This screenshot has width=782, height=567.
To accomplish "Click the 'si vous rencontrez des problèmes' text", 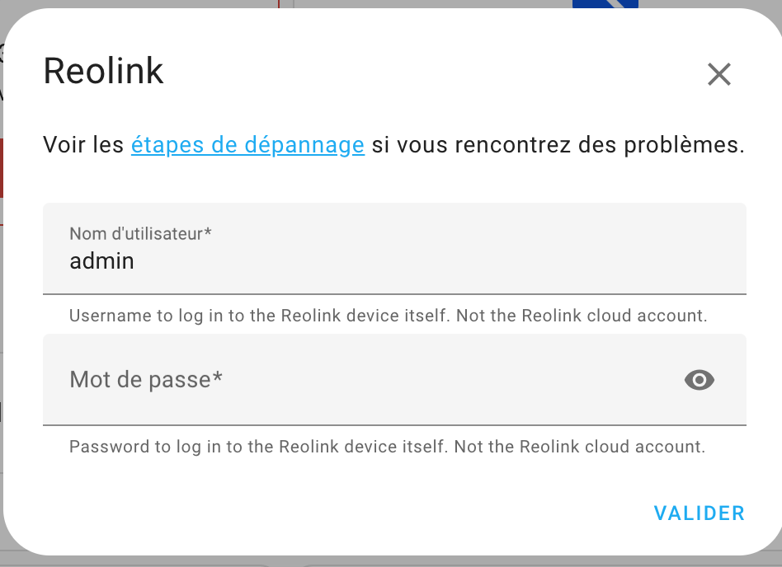I will click(558, 145).
